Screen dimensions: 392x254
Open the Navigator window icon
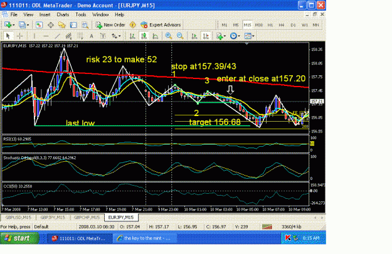(61, 24)
